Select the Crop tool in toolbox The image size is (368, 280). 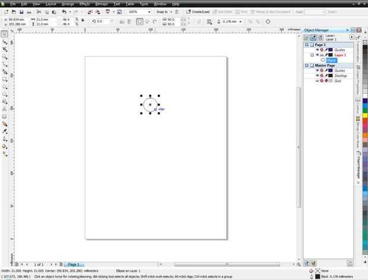(5, 49)
